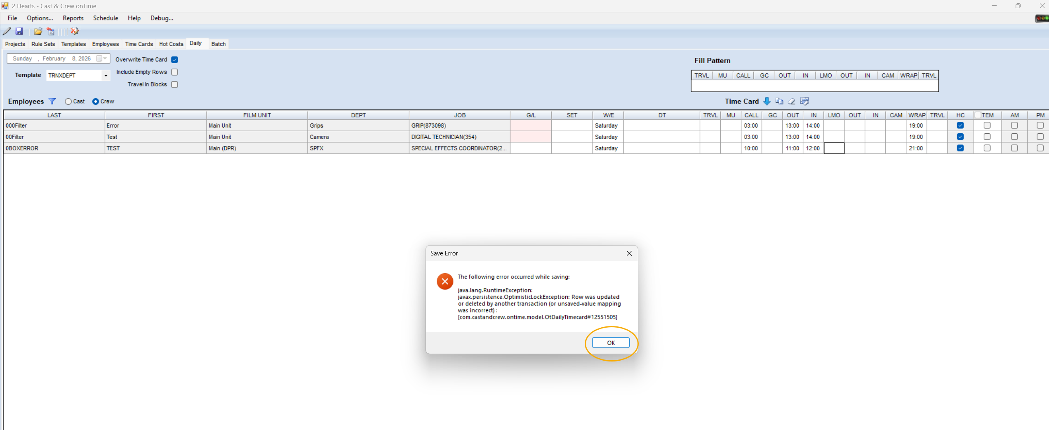Click the JOB column header

point(460,115)
